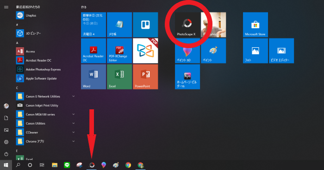Open the Documents shortcut in the left rail
The image size is (324, 170).
6,118
